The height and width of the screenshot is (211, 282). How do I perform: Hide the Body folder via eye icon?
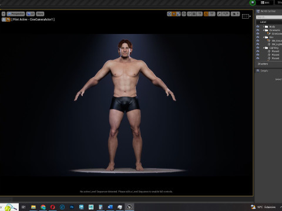coord(258,26)
